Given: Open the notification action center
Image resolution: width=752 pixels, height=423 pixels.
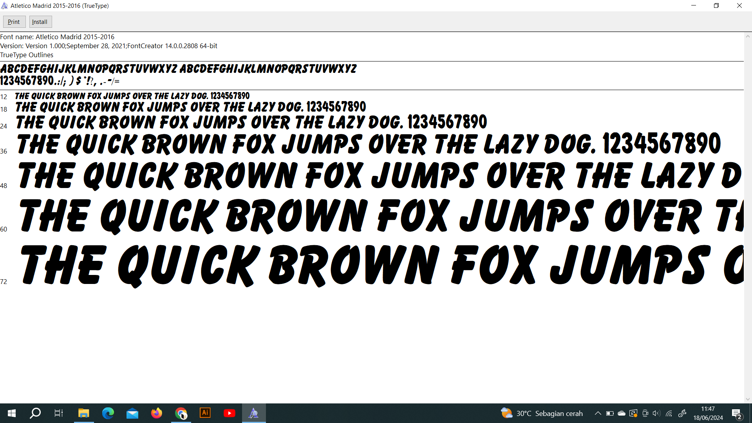Looking at the screenshot, I should (x=736, y=413).
